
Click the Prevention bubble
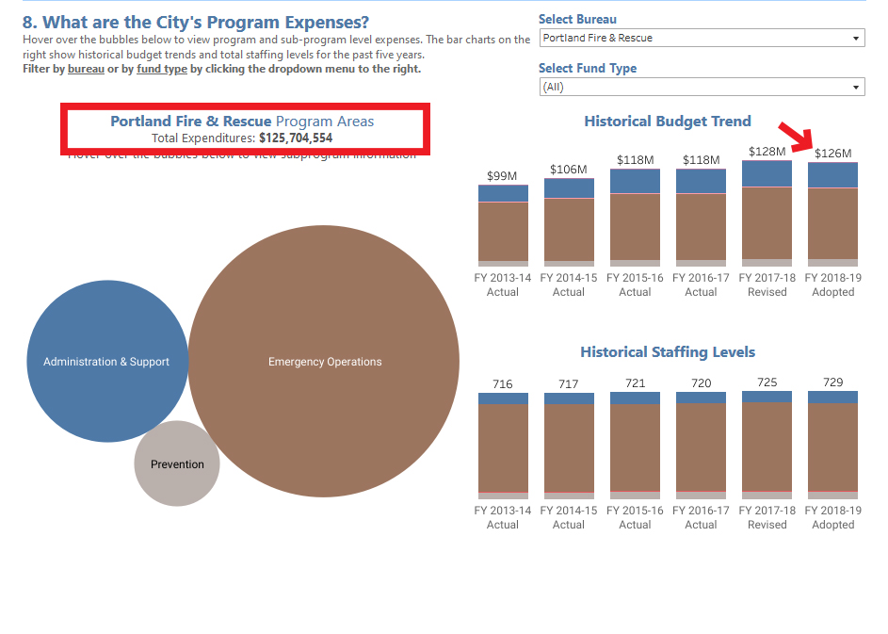pos(177,463)
